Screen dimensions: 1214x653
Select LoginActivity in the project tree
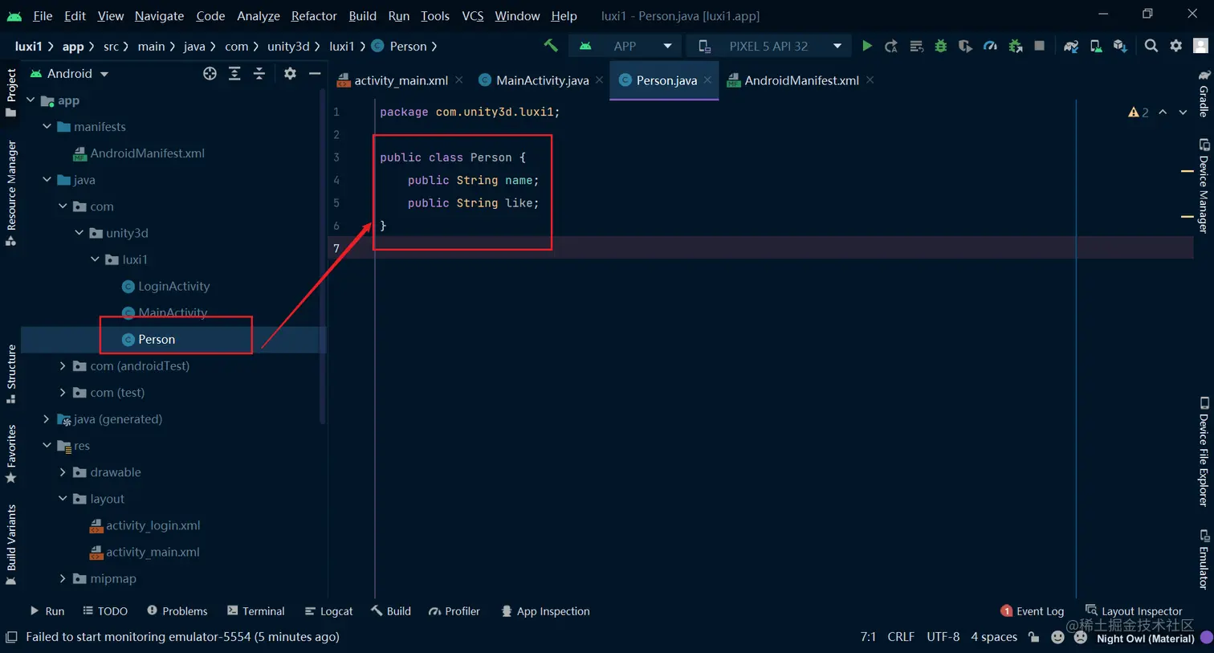[173, 286]
